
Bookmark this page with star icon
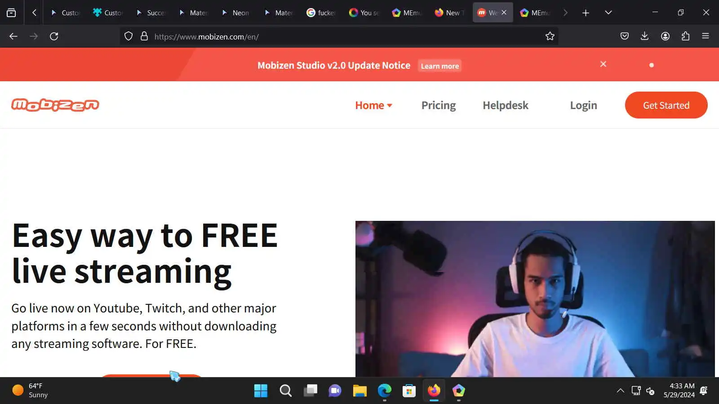click(550, 36)
